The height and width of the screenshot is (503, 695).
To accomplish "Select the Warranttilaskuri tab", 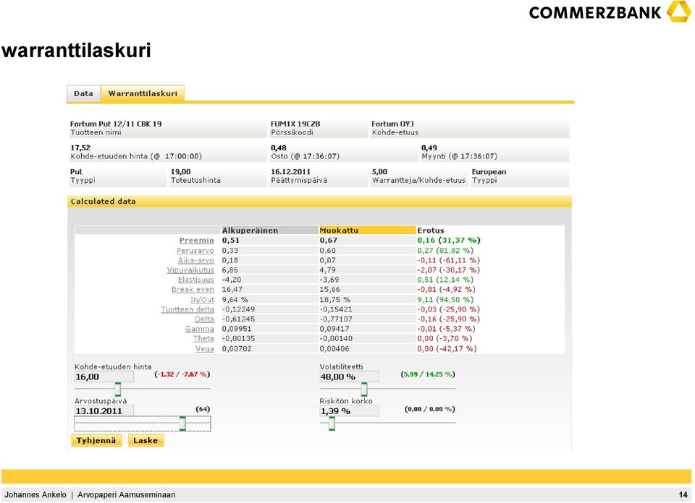I will click(x=143, y=94).
